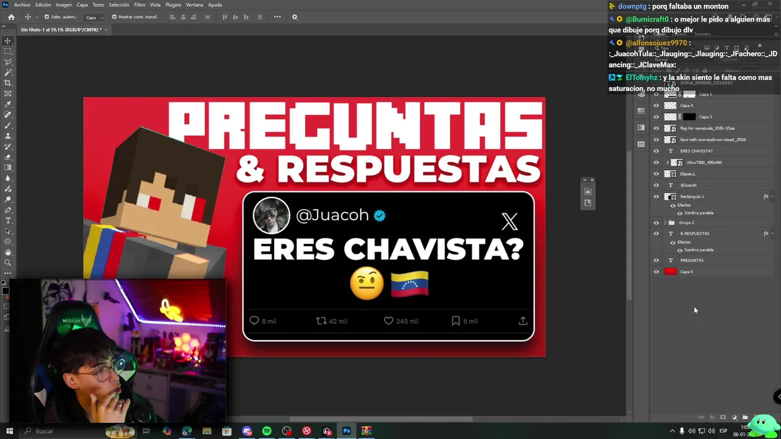Screen dimensions: 781x439
Task: Collapse Rectángulo 1 effects list
Action: [772, 196]
